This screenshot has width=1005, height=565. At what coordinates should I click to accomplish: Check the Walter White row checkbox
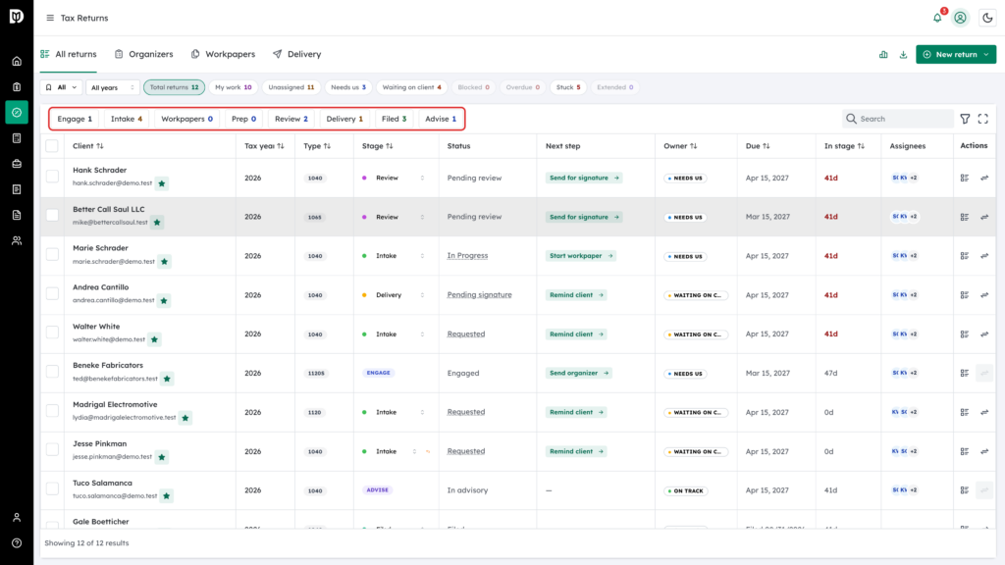click(x=52, y=333)
